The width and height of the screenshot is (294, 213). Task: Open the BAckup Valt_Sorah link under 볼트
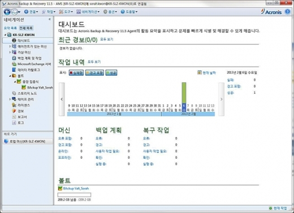76,188
